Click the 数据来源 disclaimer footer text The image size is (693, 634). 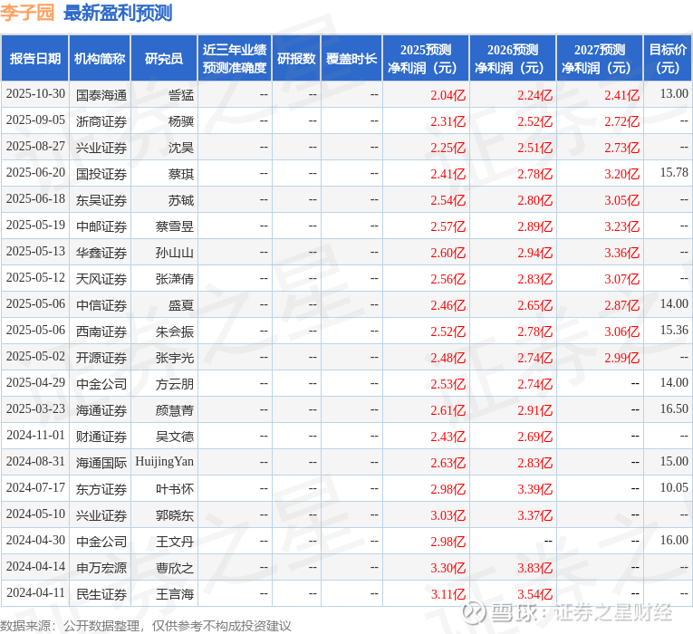[146, 626]
